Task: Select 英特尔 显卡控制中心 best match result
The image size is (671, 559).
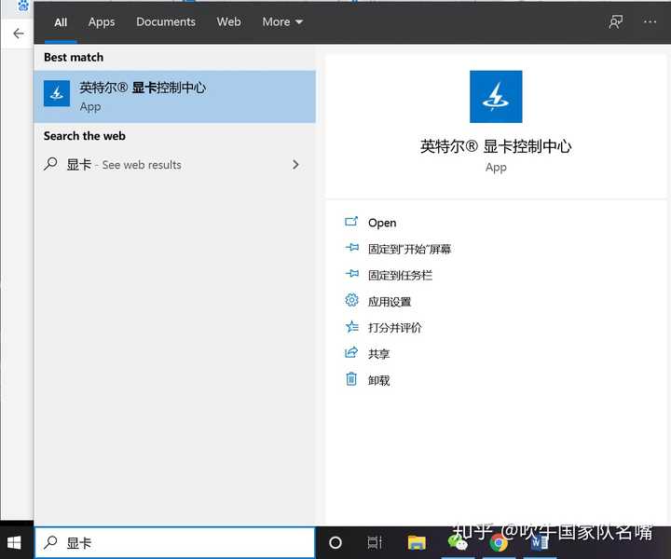Action: 174,97
